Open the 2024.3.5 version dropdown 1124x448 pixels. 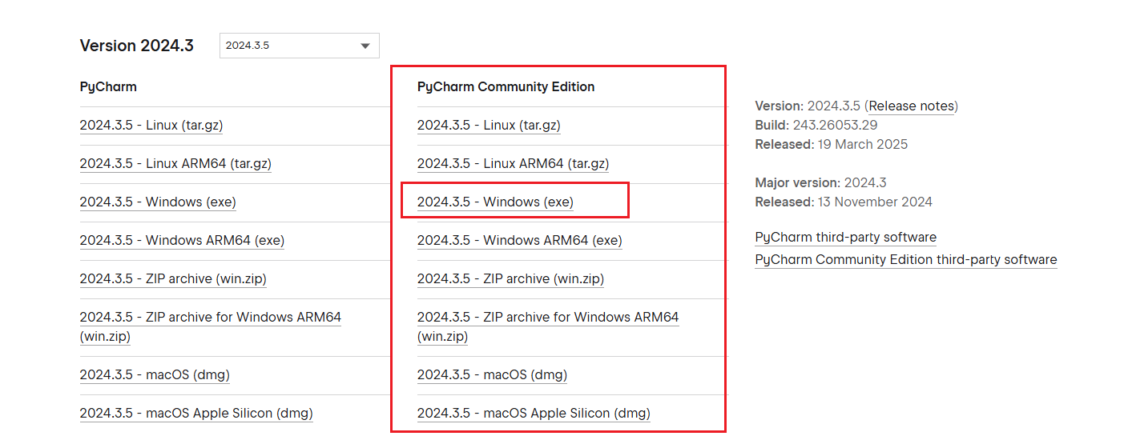pyautogui.click(x=299, y=46)
